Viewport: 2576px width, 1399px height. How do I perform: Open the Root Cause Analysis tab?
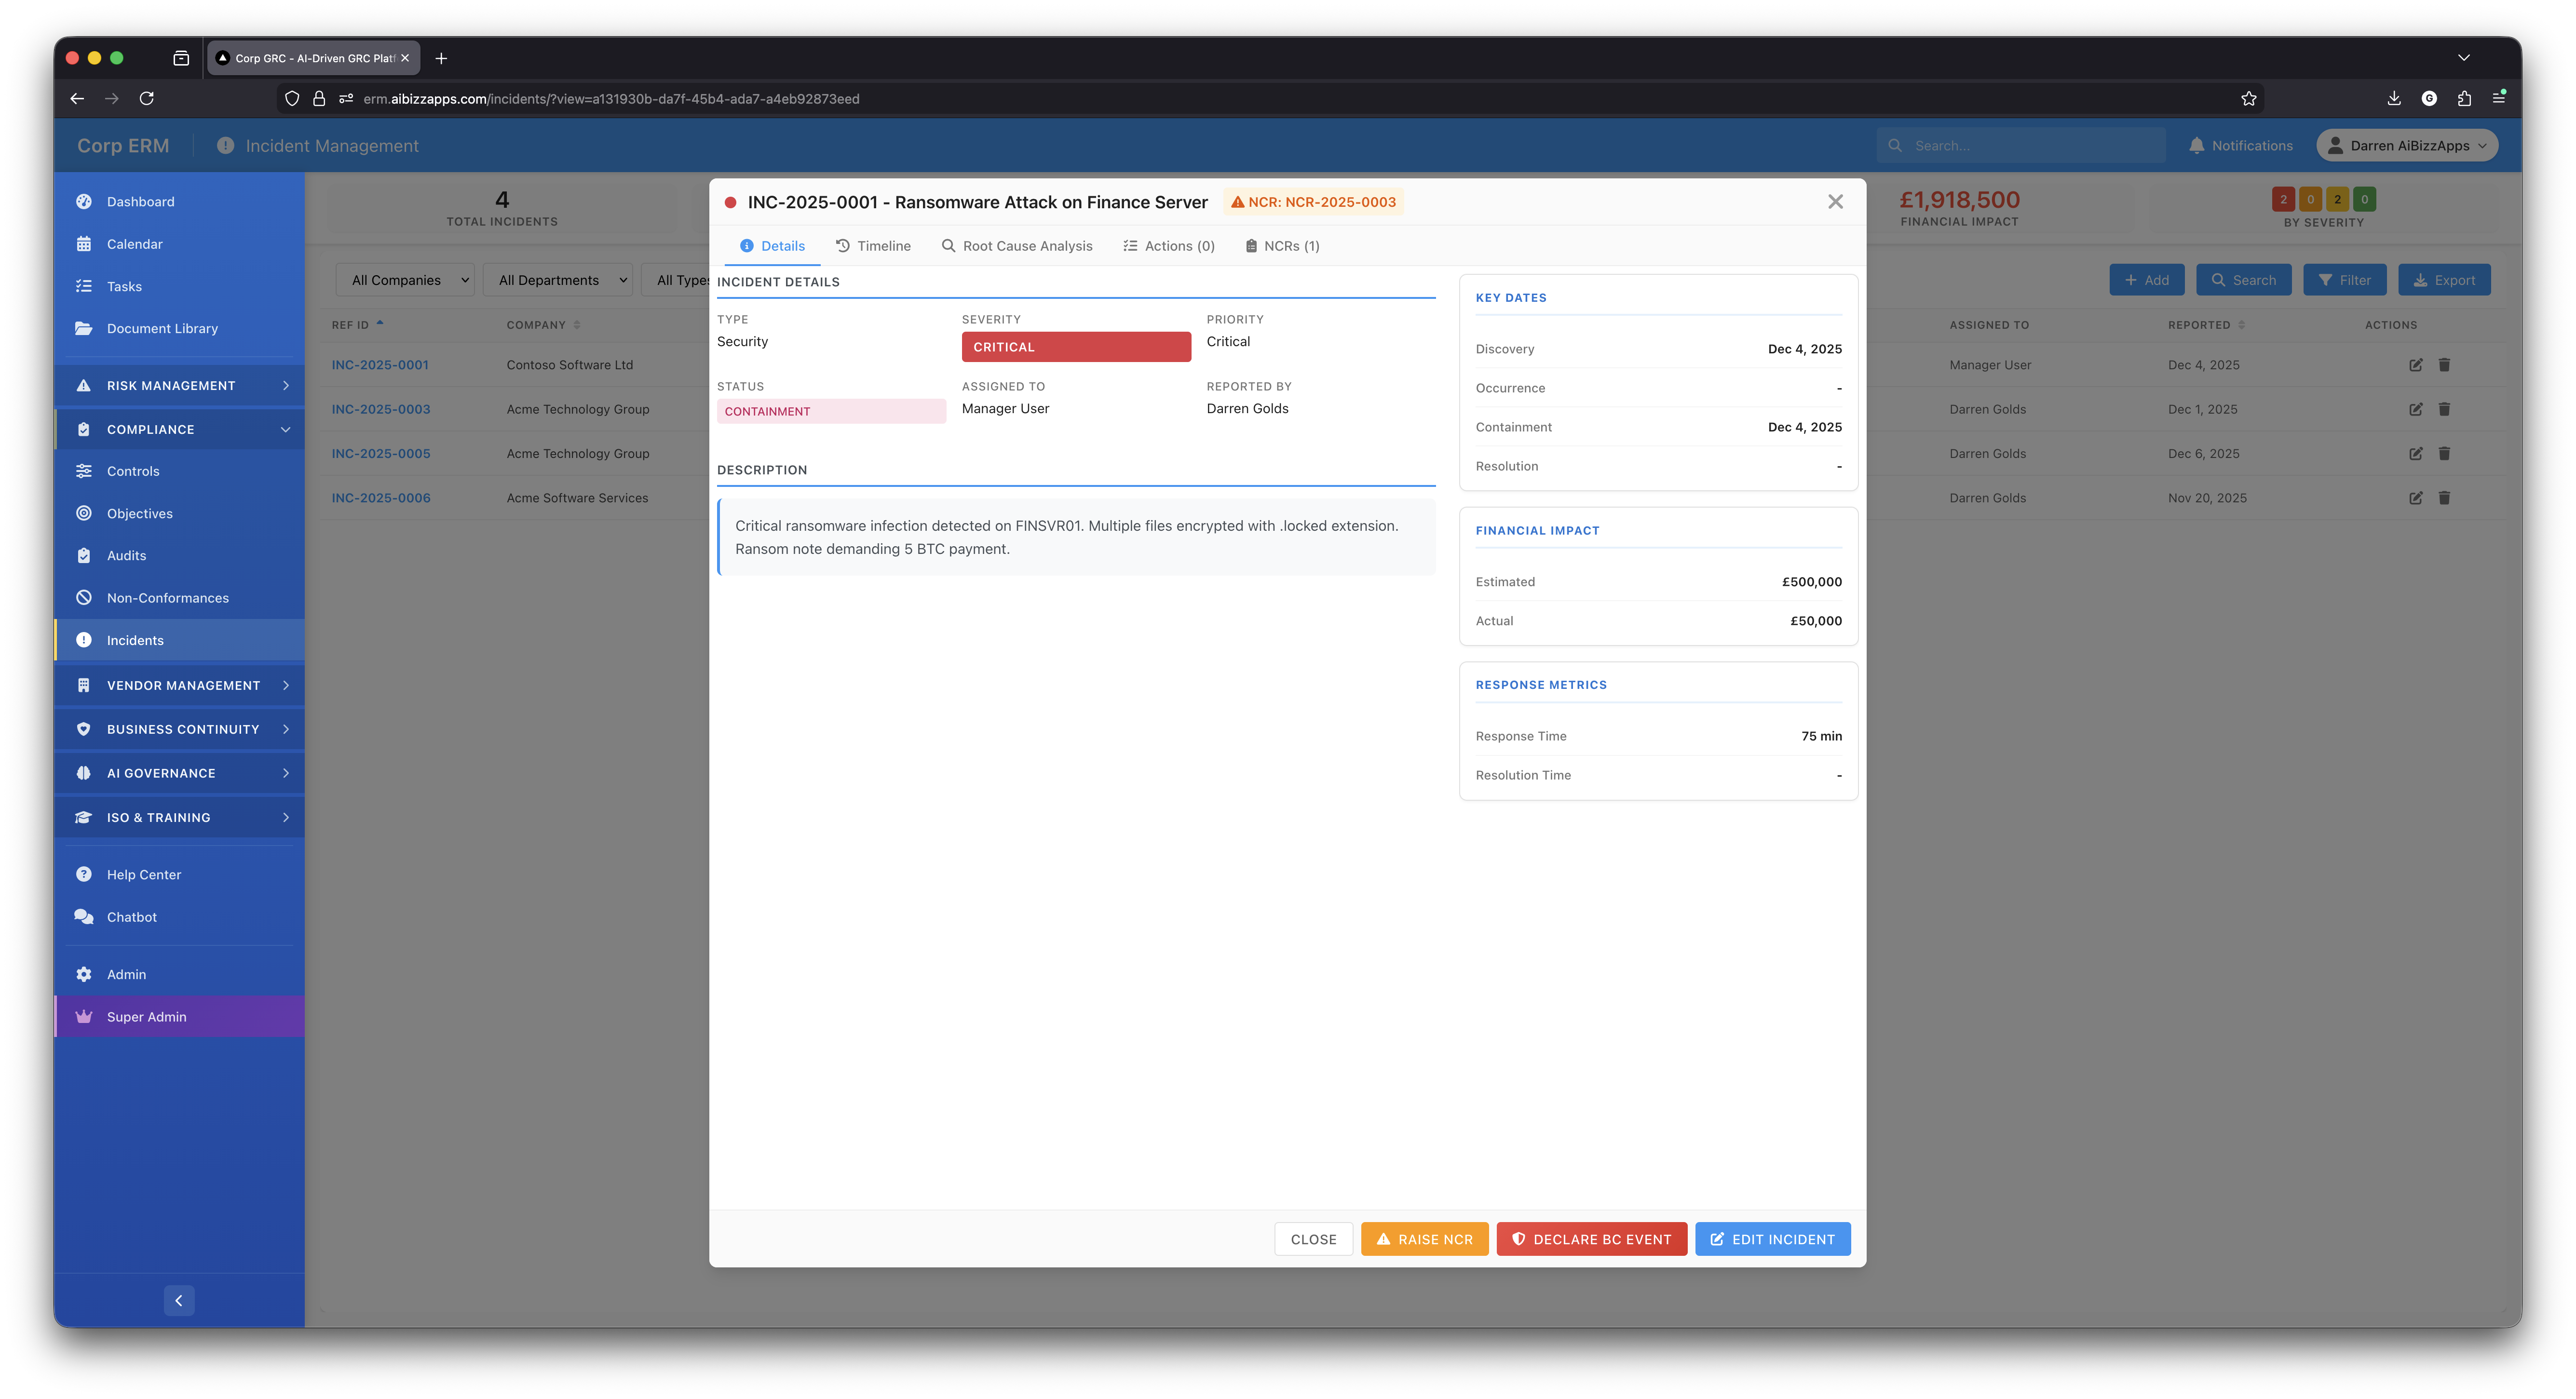coord(1017,246)
